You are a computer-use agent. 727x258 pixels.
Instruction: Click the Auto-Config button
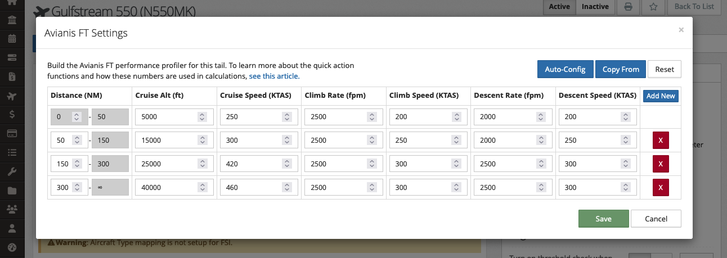pyautogui.click(x=566, y=69)
